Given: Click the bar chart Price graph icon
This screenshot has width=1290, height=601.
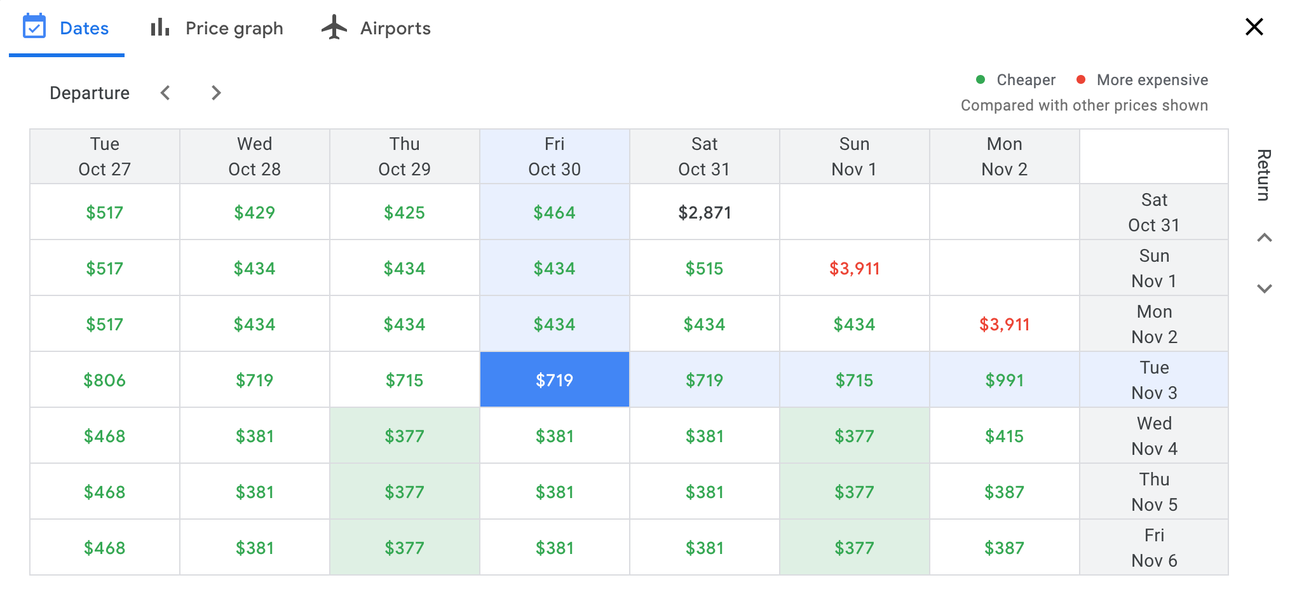Looking at the screenshot, I should point(160,27).
